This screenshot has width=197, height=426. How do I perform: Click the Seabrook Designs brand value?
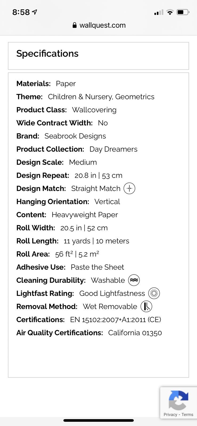(x=75, y=136)
